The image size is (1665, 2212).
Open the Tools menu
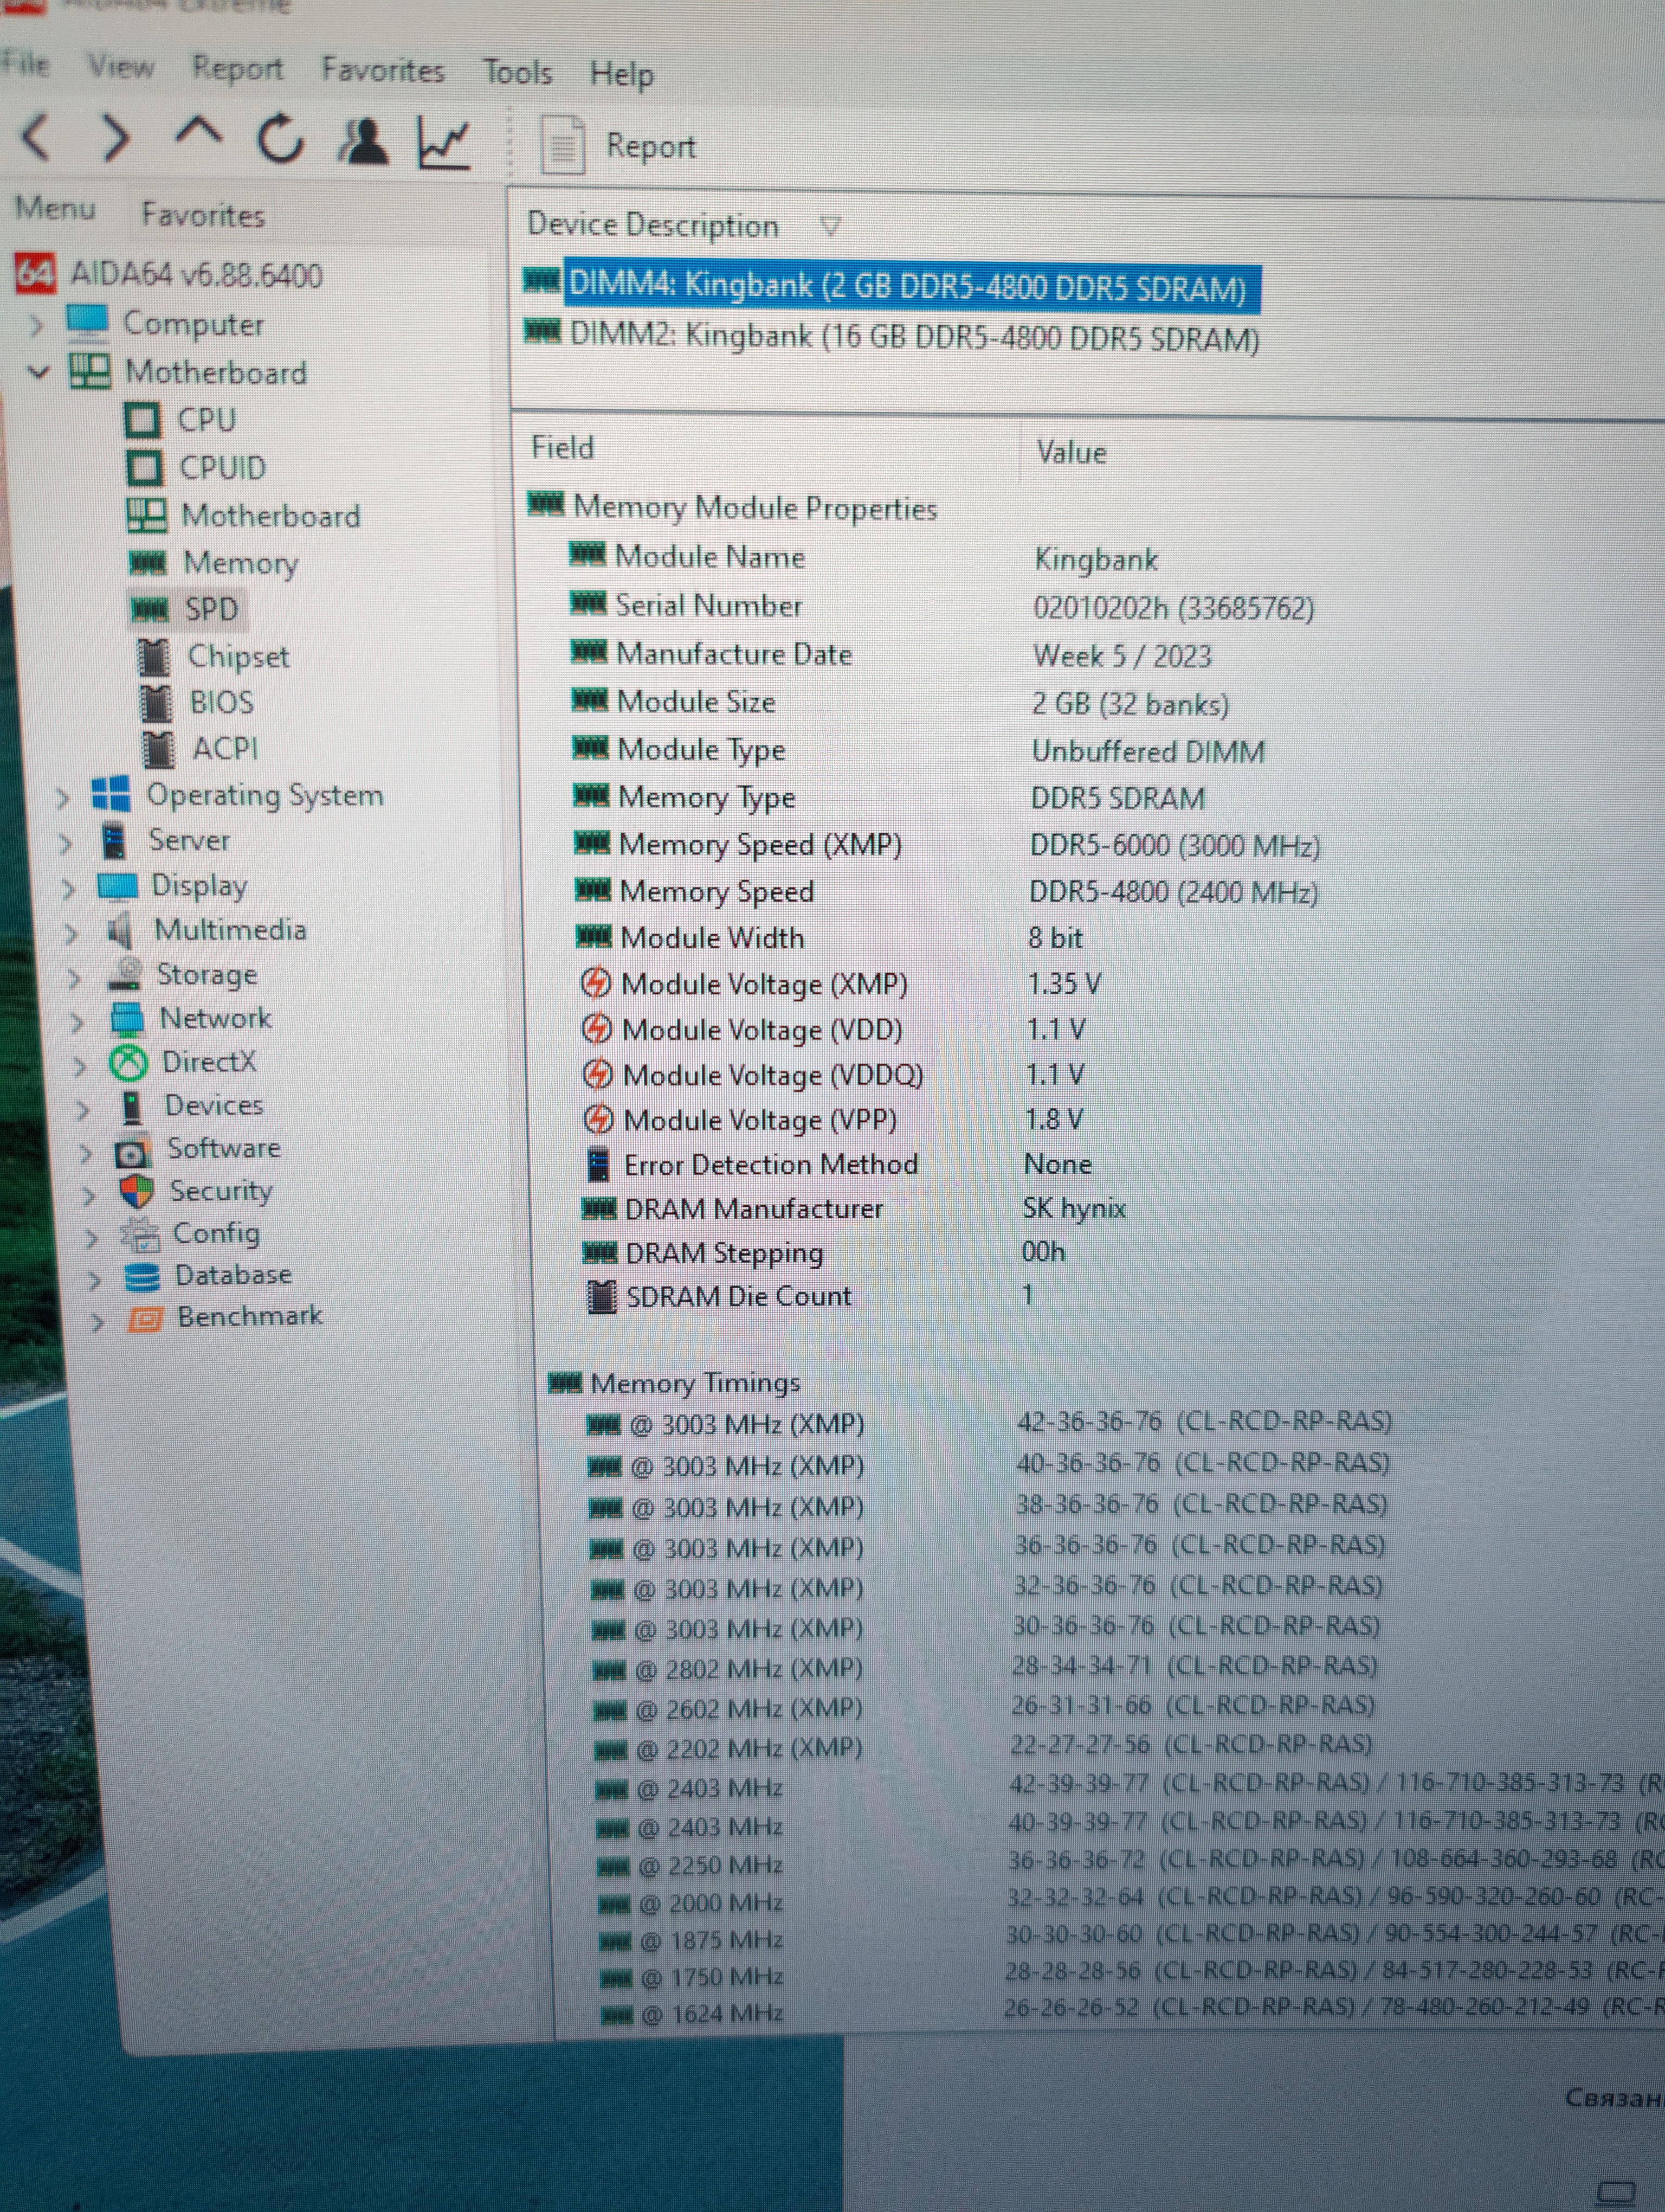click(517, 73)
